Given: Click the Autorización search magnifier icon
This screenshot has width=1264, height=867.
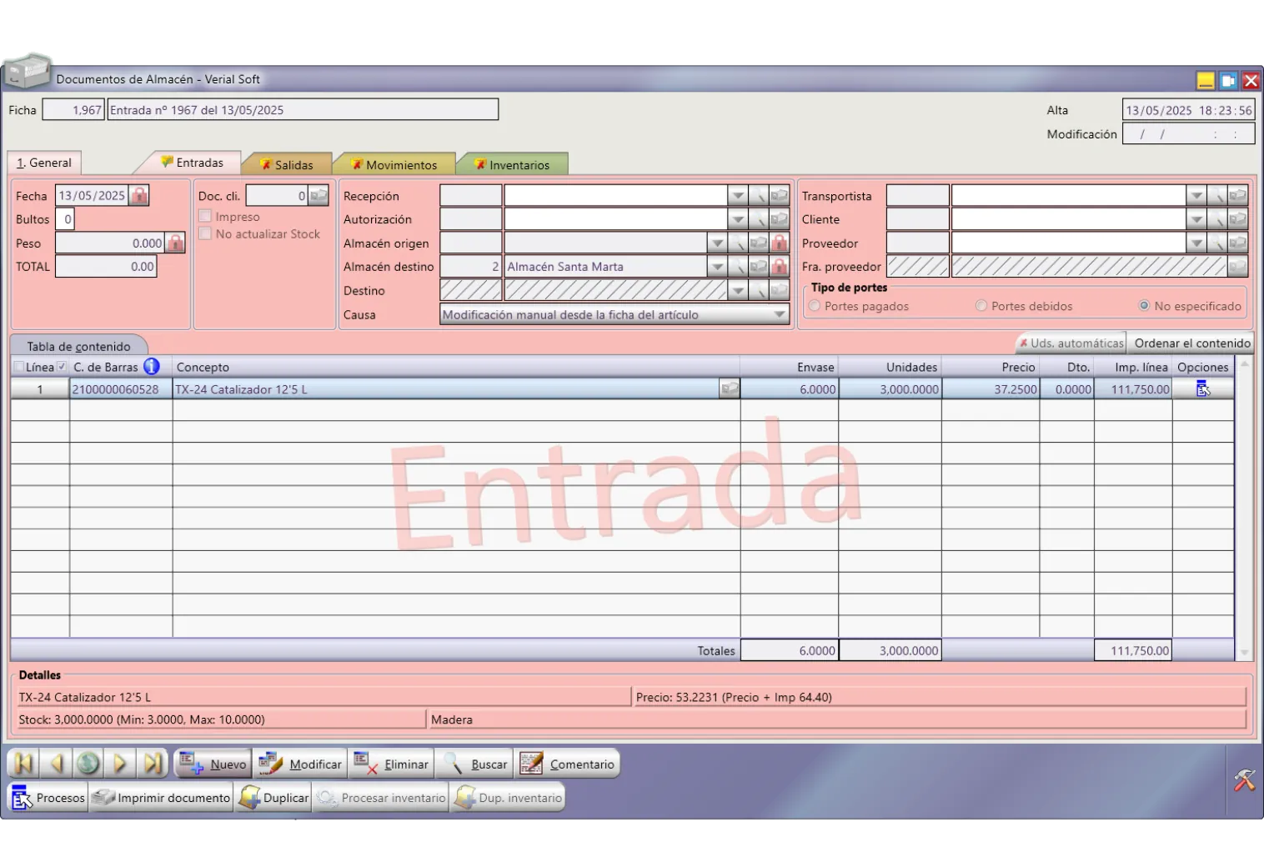Looking at the screenshot, I should pyautogui.click(x=758, y=219).
